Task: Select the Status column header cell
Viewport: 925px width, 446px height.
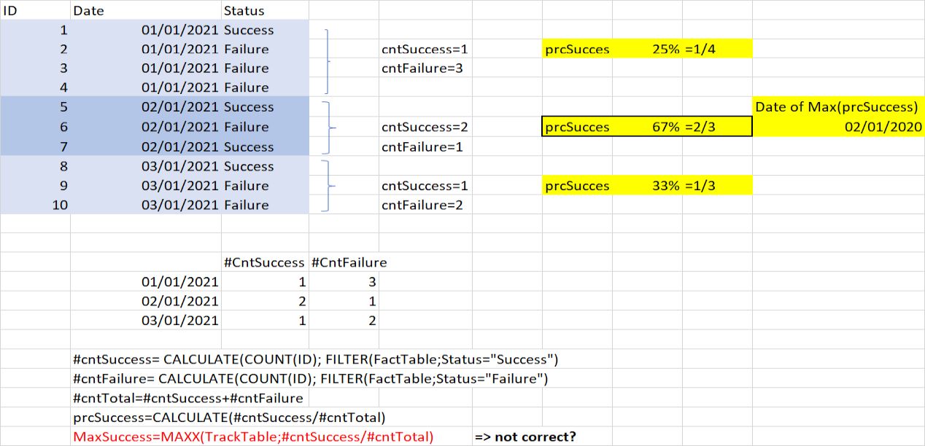Action: (265, 10)
